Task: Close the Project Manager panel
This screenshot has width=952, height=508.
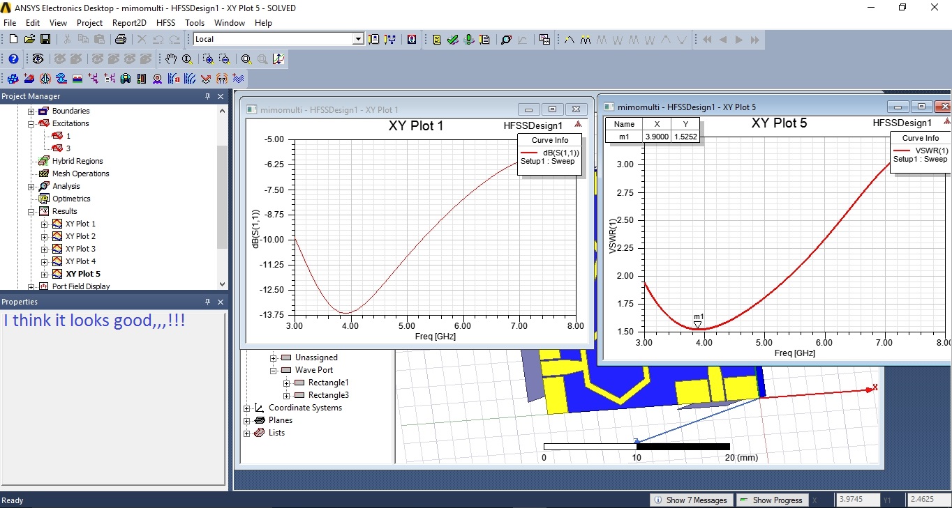Action: tap(221, 96)
